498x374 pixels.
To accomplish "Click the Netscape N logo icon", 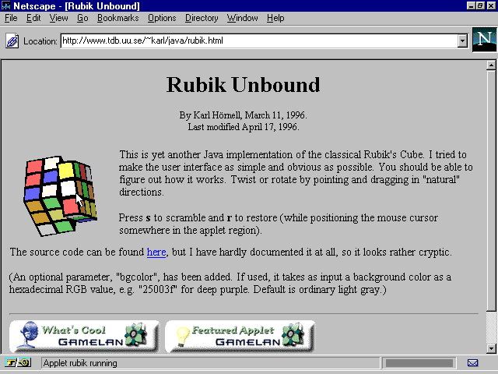I will [483, 40].
